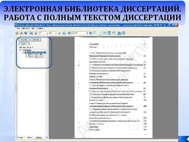Click 'Выводы по главе 1' line
Viewport: 189px width, 142px height.
pyautogui.click(x=96, y=77)
